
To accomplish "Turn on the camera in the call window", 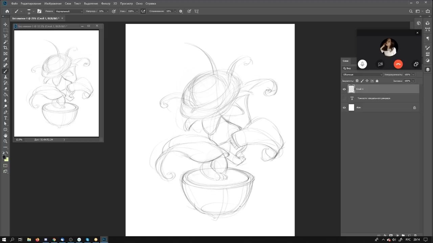I will pyautogui.click(x=380, y=64).
